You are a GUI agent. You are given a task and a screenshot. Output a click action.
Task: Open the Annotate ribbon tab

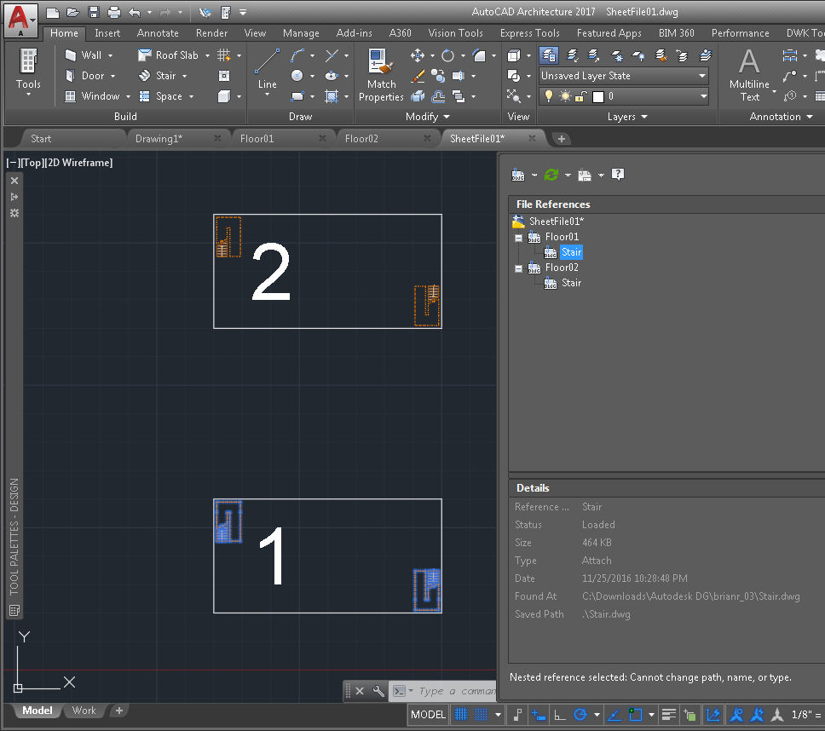pyautogui.click(x=157, y=33)
